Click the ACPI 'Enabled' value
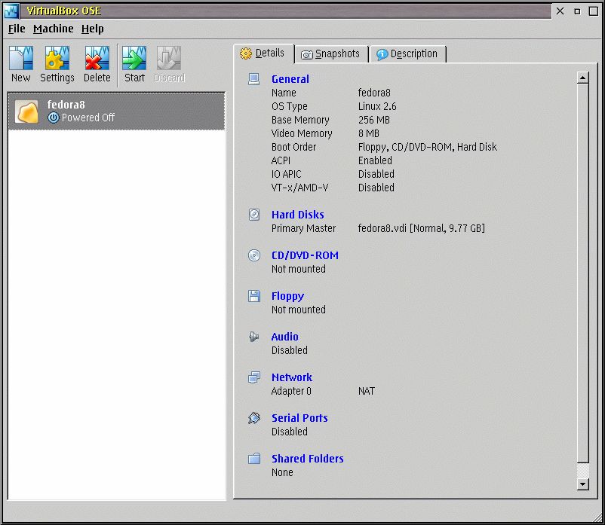This screenshot has width=605, height=525. tap(375, 160)
